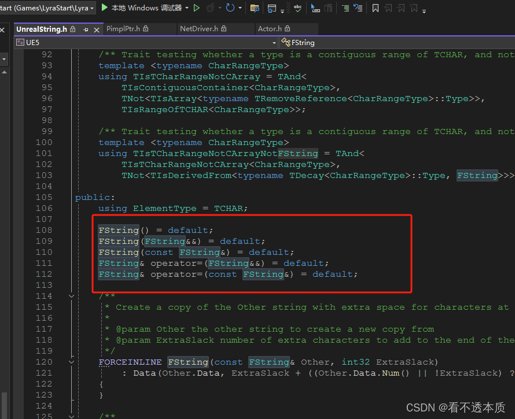Open the Hot Reload options dropdown
Screen dimensions: 515x419
pyautogui.click(x=220, y=8)
